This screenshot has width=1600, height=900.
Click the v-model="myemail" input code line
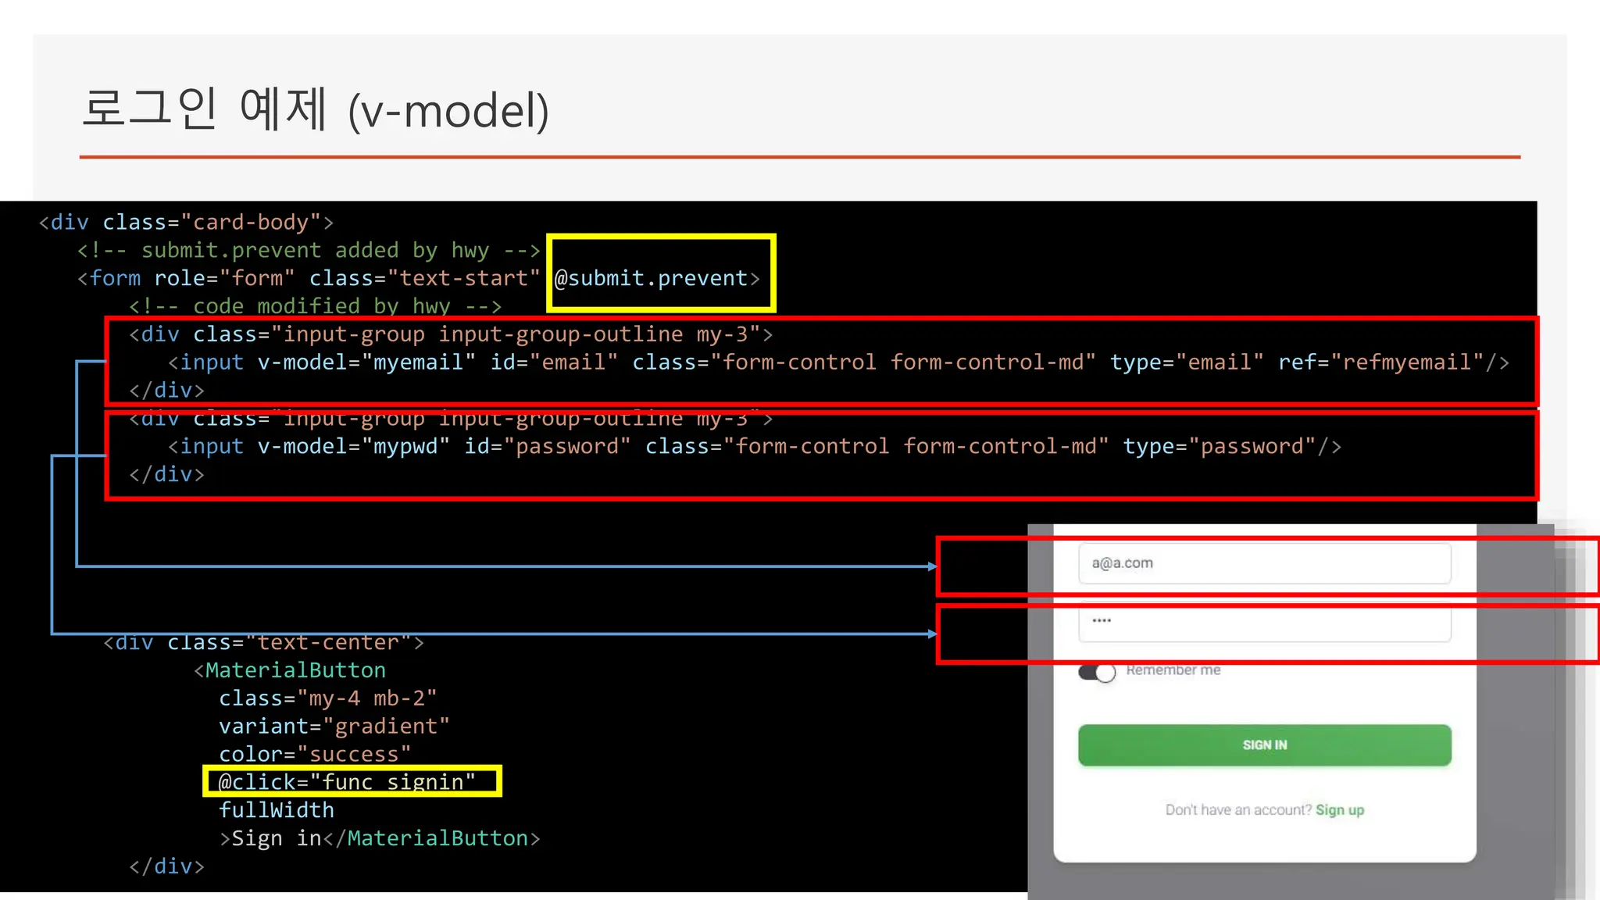[837, 362]
